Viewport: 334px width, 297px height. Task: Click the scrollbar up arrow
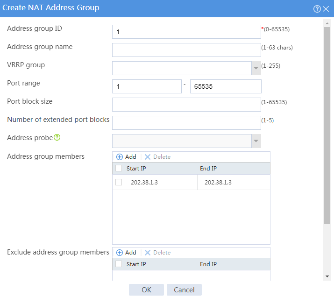point(327,23)
